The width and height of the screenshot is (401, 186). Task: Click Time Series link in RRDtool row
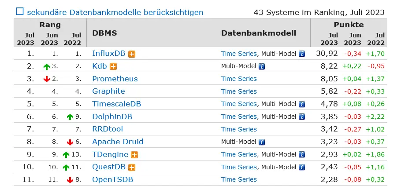(x=239, y=129)
